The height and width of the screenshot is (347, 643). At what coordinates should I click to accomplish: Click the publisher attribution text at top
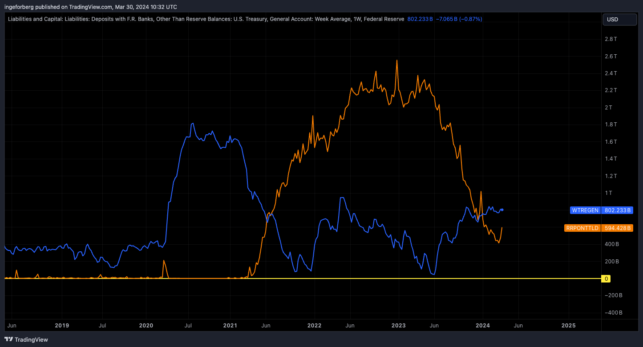[91, 7]
